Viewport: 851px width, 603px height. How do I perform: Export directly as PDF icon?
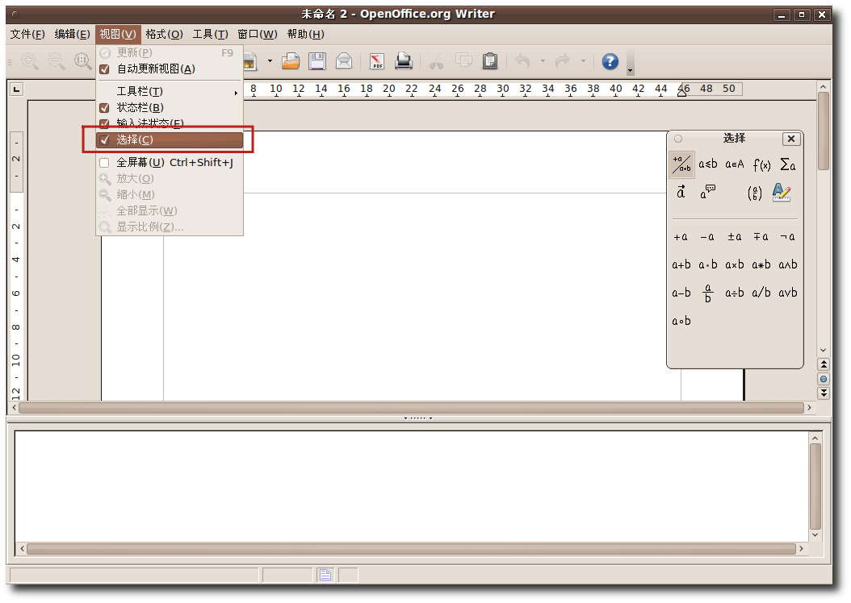tap(377, 61)
